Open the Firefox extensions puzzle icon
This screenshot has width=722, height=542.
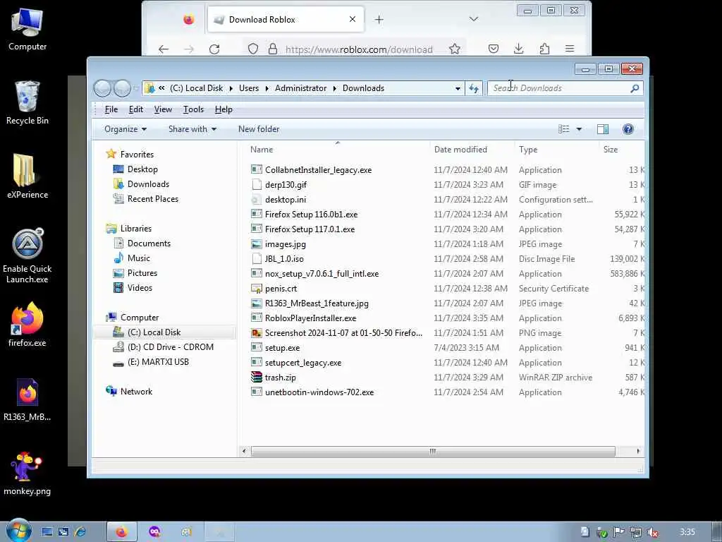[544, 49]
